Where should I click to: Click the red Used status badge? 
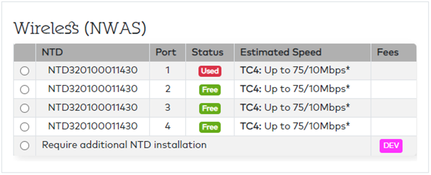point(210,71)
